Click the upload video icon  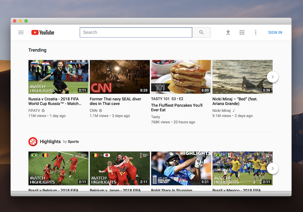pyautogui.click(x=228, y=32)
